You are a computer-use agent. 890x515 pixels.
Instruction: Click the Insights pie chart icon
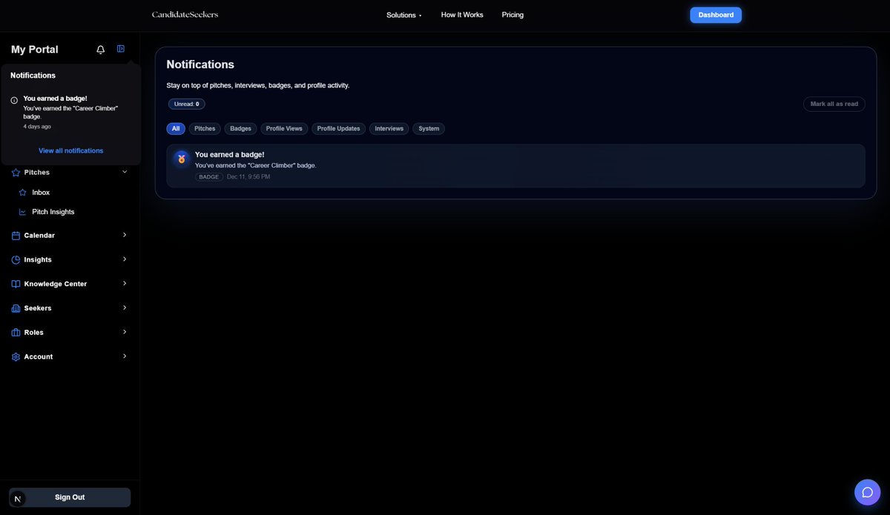[16, 260]
